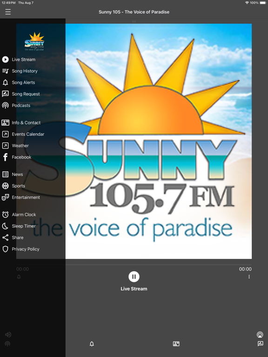Open Song Alerts menu item
The height and width of the screenshot is (357, 268).
tap(23, 82)
